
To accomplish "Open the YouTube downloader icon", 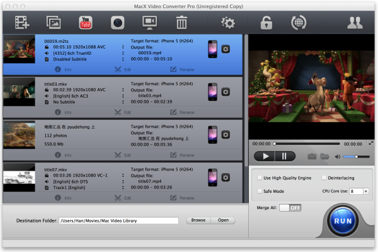I will click(x=86, y=23).
